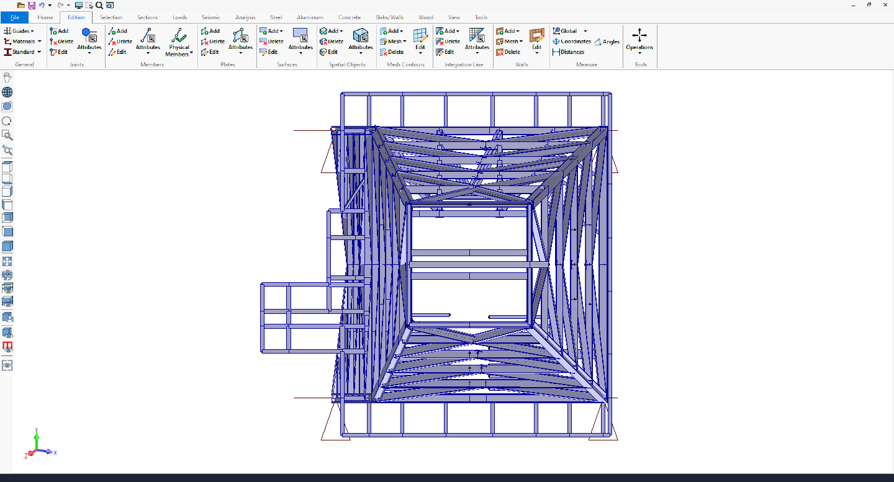Click Delete in the Members group

[x=120, y=41]
